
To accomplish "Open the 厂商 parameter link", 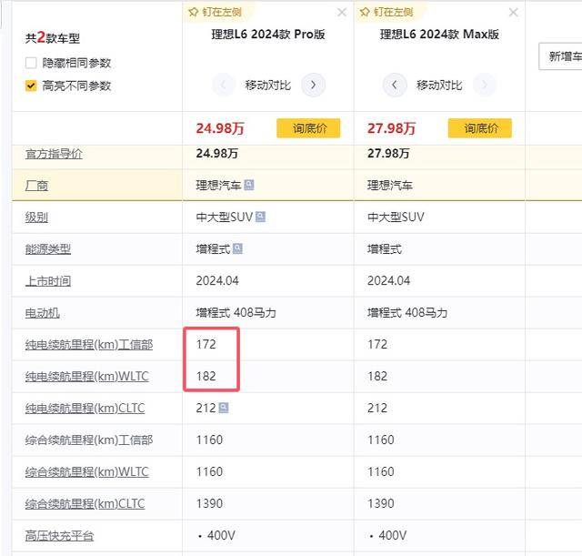I will [36, 185].
